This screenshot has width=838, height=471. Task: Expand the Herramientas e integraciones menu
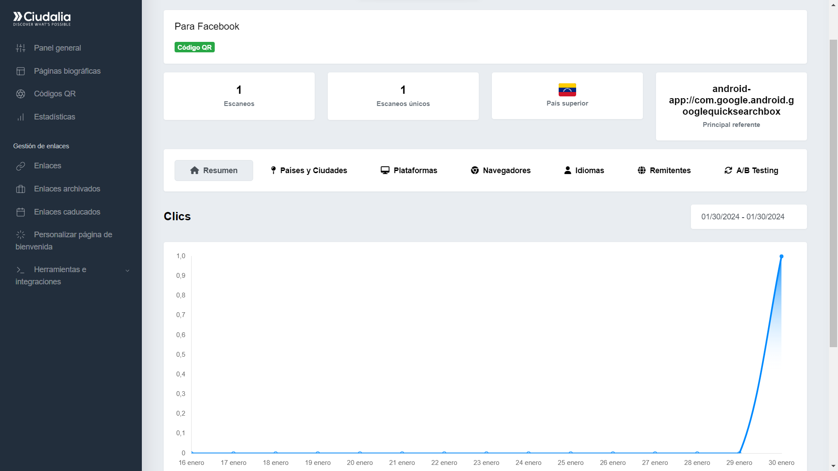click(x=127, y=270)
